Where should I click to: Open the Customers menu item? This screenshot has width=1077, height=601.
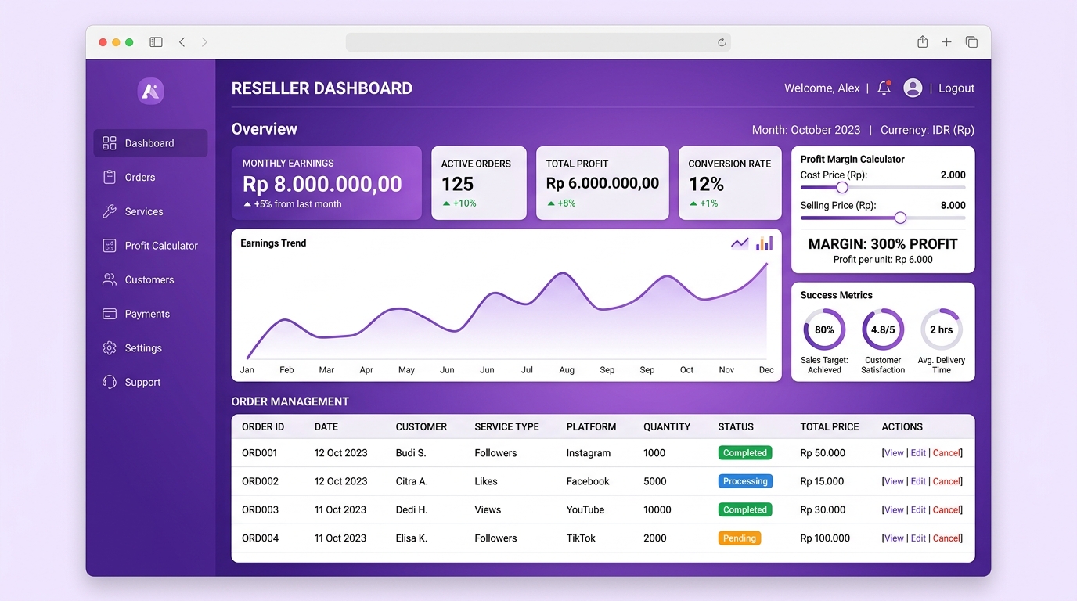[x=150, y=279]
